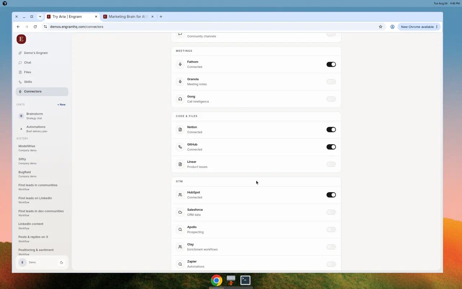This screenshot has width=462, height=289.
Task: Open Chrome tab search dropdown
Action: (40, 17)
